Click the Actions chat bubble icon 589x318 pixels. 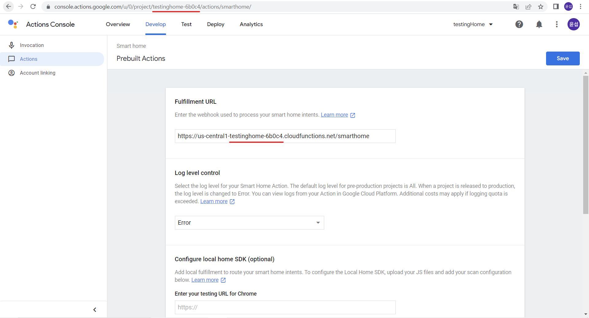pyautogui.click(x=12, y=59)
